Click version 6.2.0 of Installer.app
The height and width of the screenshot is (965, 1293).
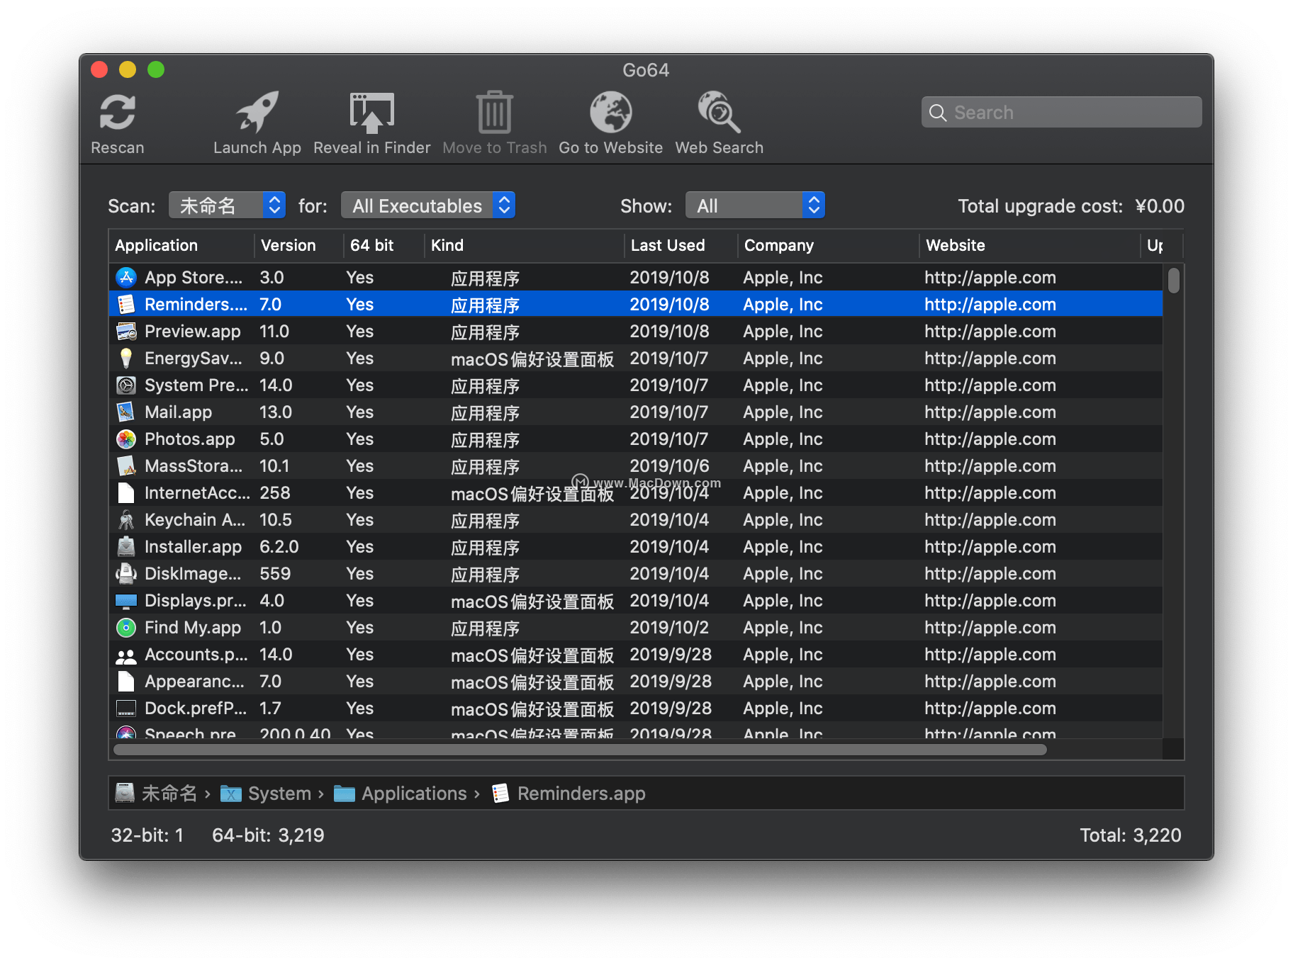click(x=279, y=546)
